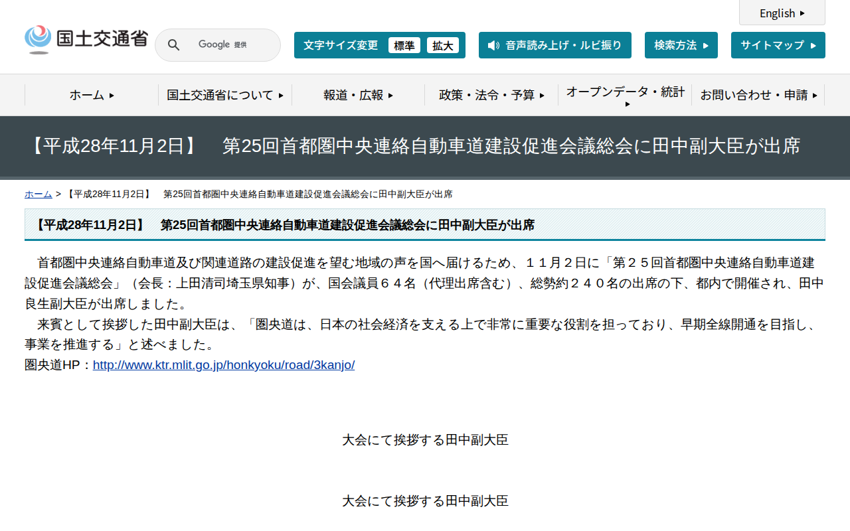The image size is (850, 531).
Task: Click the arrow icon beside サイトマップ
Action: 813,45
